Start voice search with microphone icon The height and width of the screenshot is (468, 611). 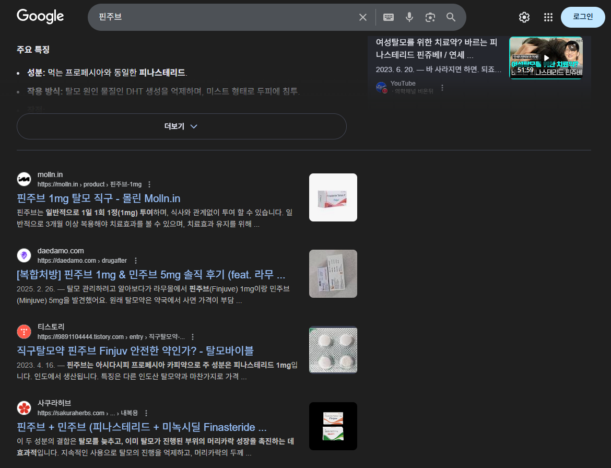(409, 17)
